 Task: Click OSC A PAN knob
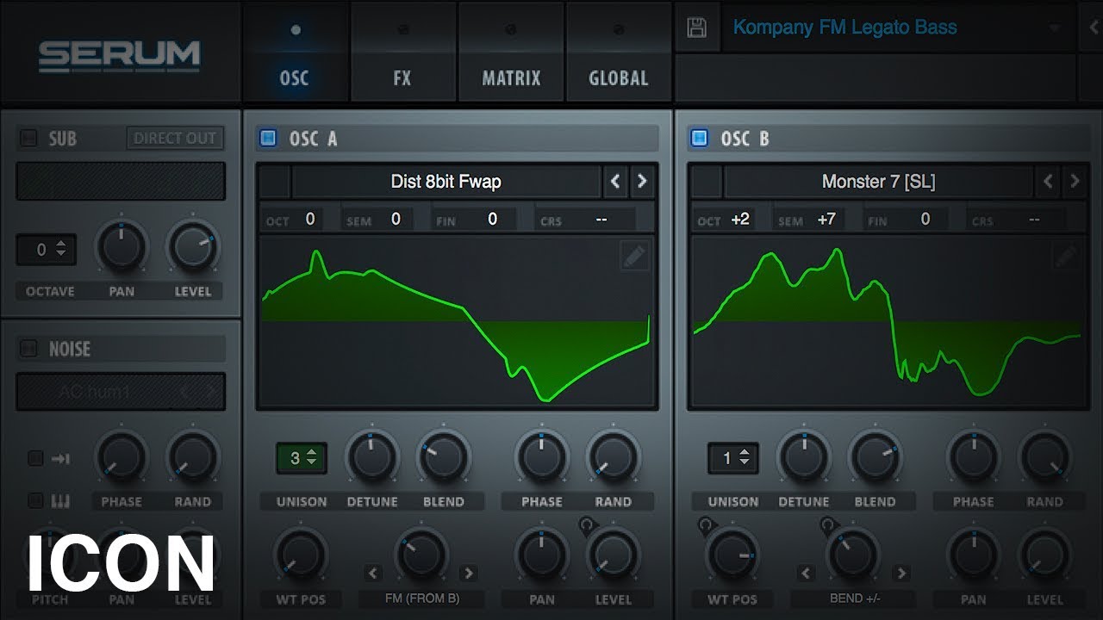point(542,555)
